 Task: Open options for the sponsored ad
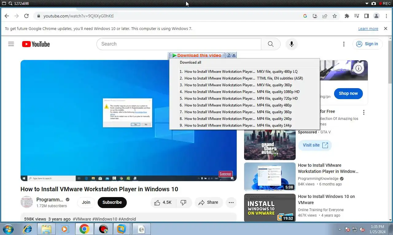point(364,112)
